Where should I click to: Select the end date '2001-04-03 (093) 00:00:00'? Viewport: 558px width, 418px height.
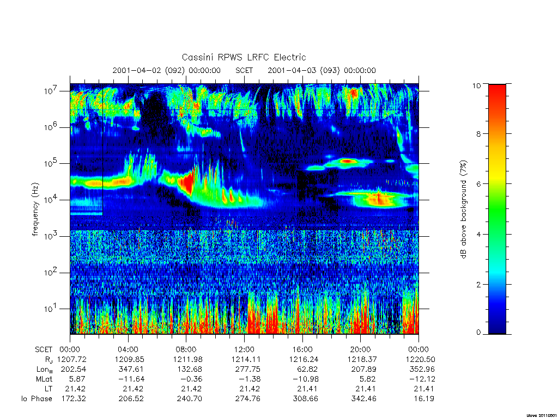[x=322, y=70]
